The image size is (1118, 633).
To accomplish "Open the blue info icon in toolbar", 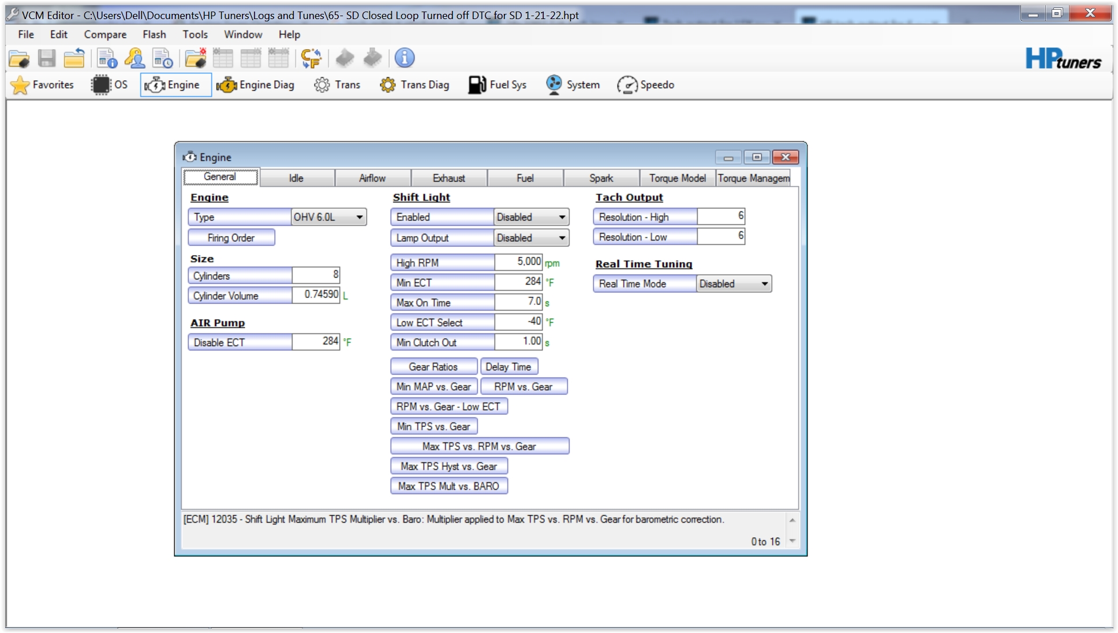I will tap(405, 58).
